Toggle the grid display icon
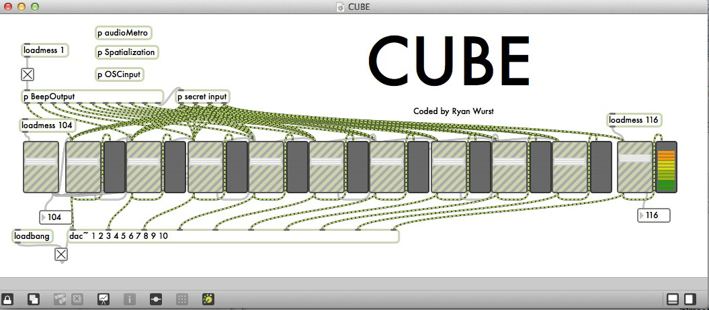 click(x=181, y=299)
